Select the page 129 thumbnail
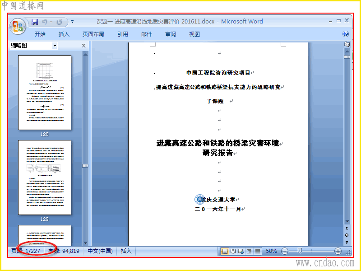The image size is (361, 271). point(45,178)
